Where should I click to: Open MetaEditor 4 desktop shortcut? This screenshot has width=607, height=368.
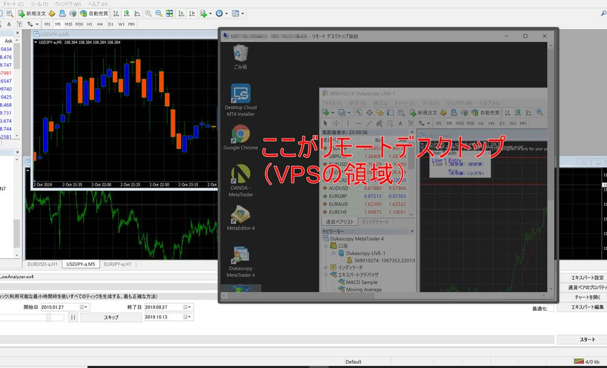240,217
